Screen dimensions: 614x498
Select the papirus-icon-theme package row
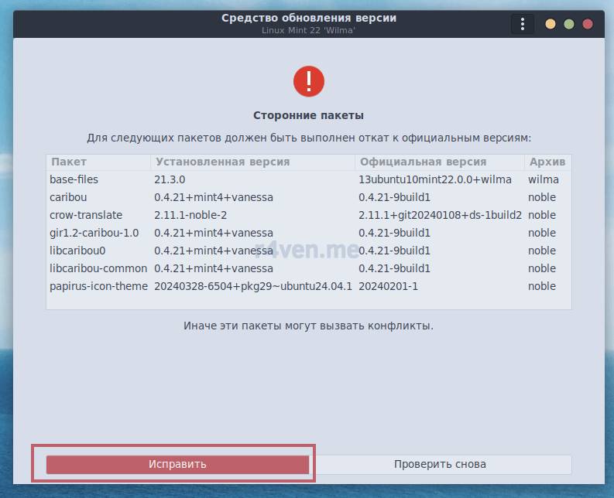[x=98, y=286]
